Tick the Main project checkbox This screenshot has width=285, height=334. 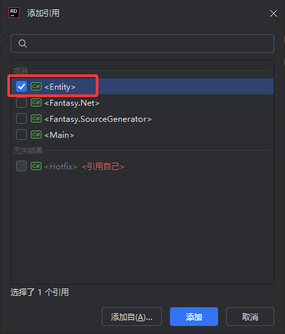[x=21, y=135]
